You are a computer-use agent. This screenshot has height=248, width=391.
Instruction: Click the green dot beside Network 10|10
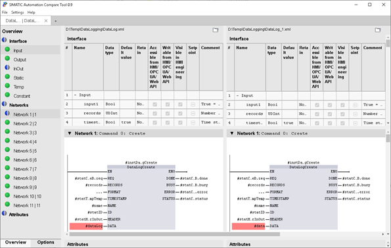7,196
